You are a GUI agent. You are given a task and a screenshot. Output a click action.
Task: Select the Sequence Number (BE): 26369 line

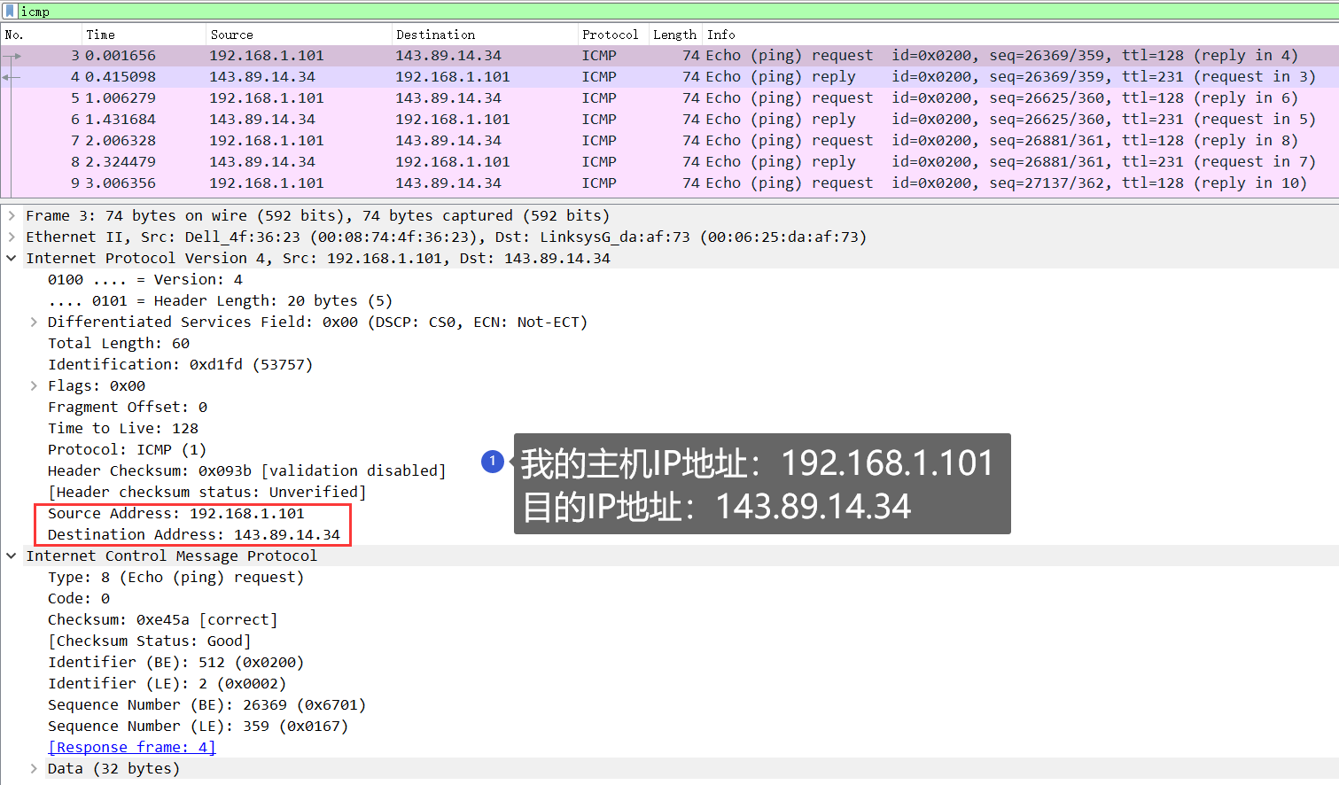click(x=207, y=704)
